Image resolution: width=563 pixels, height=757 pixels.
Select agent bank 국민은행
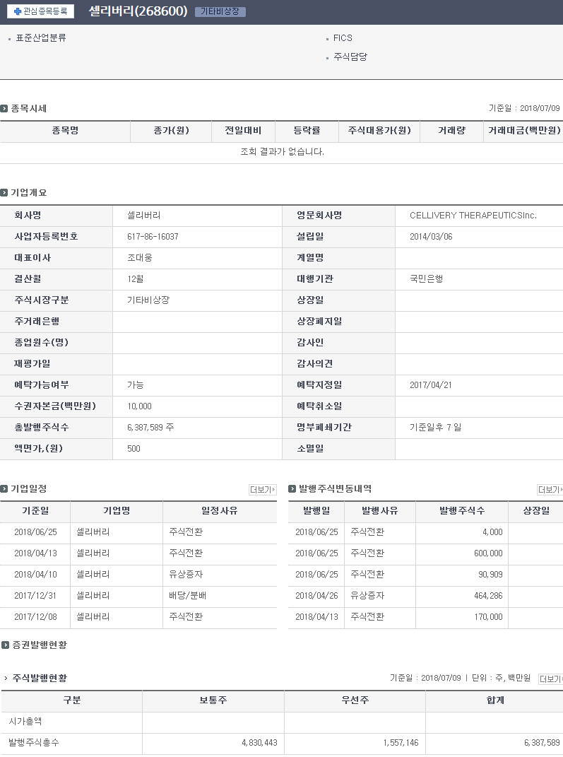pos(427,279)
